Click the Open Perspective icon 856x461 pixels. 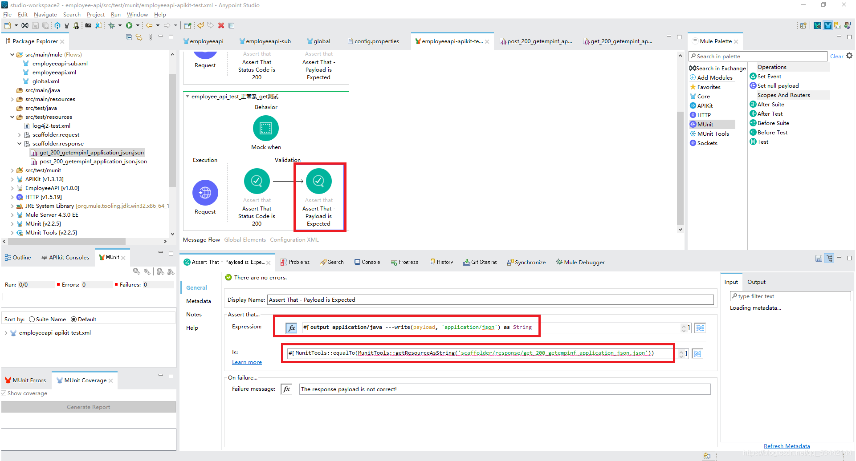(x=803, y=25)
